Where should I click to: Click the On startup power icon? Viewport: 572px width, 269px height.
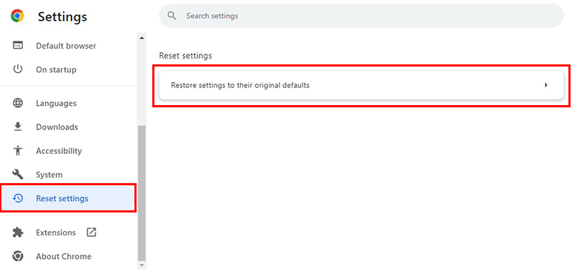pyautogui.click(x=17, y=69)
